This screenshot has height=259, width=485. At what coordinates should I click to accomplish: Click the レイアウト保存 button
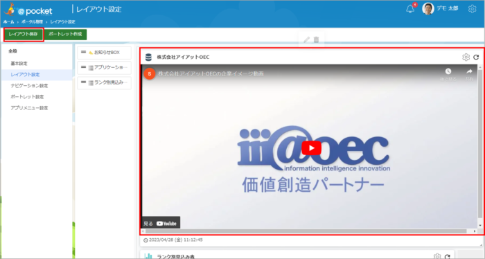[24, 35]
